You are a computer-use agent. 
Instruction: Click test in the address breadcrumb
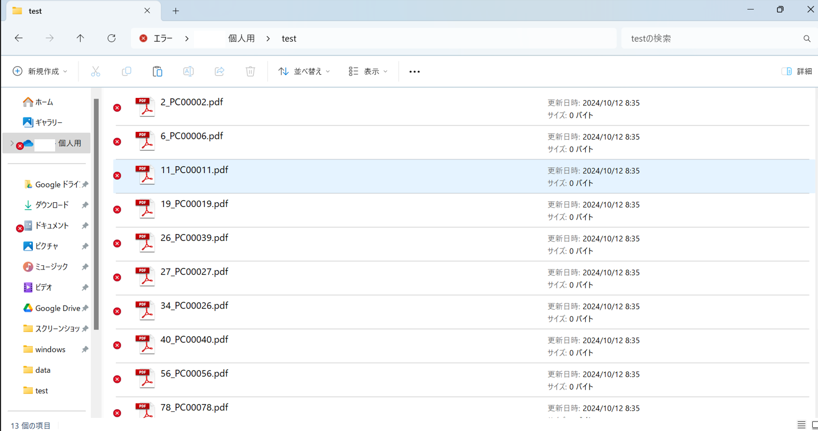[x=289, y=39]
